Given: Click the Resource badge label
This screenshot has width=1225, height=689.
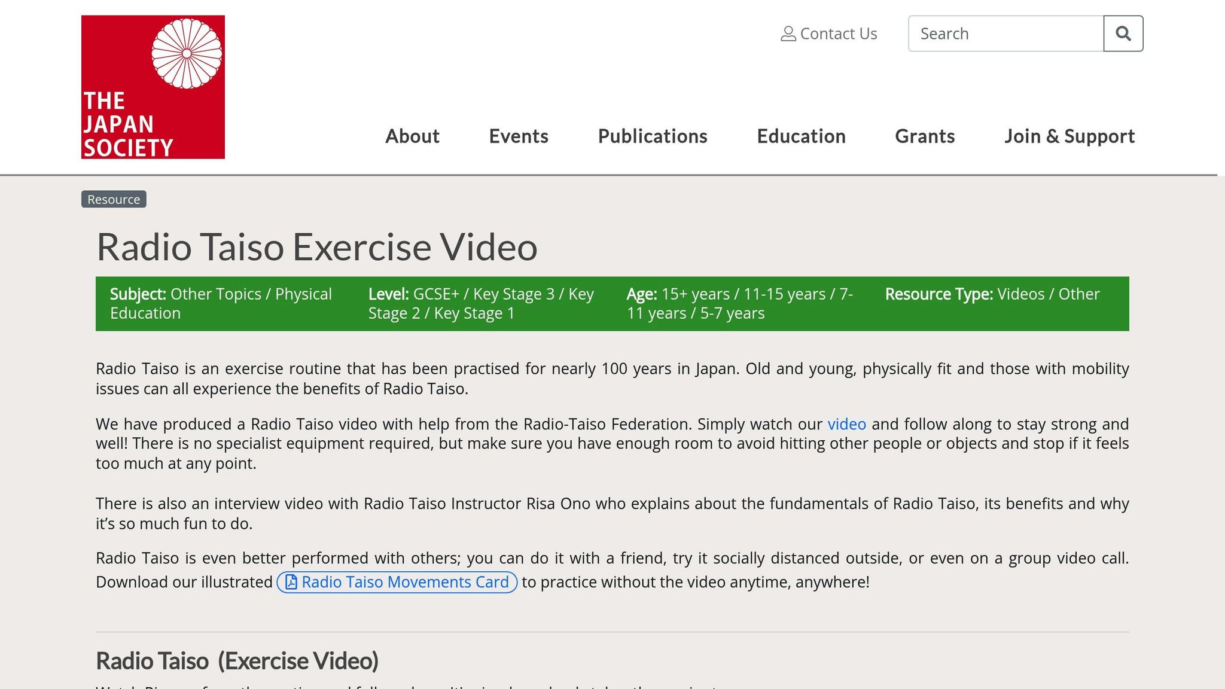Looking at the screenshot, I should pos(114,199).
